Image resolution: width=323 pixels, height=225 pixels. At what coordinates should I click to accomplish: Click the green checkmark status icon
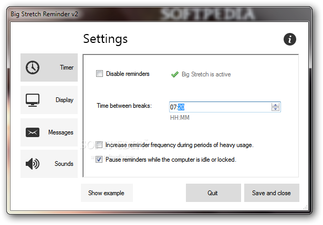[175, 74]
